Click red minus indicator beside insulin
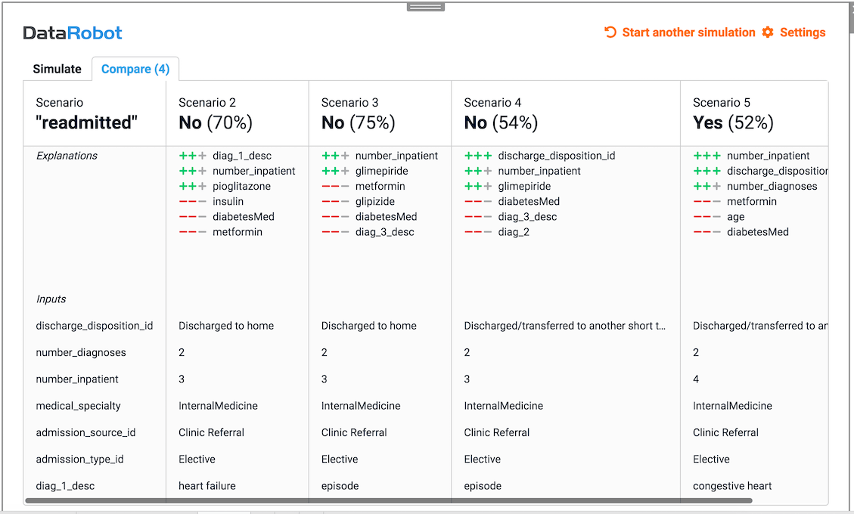854x514 pixels. tap(192, 202)
